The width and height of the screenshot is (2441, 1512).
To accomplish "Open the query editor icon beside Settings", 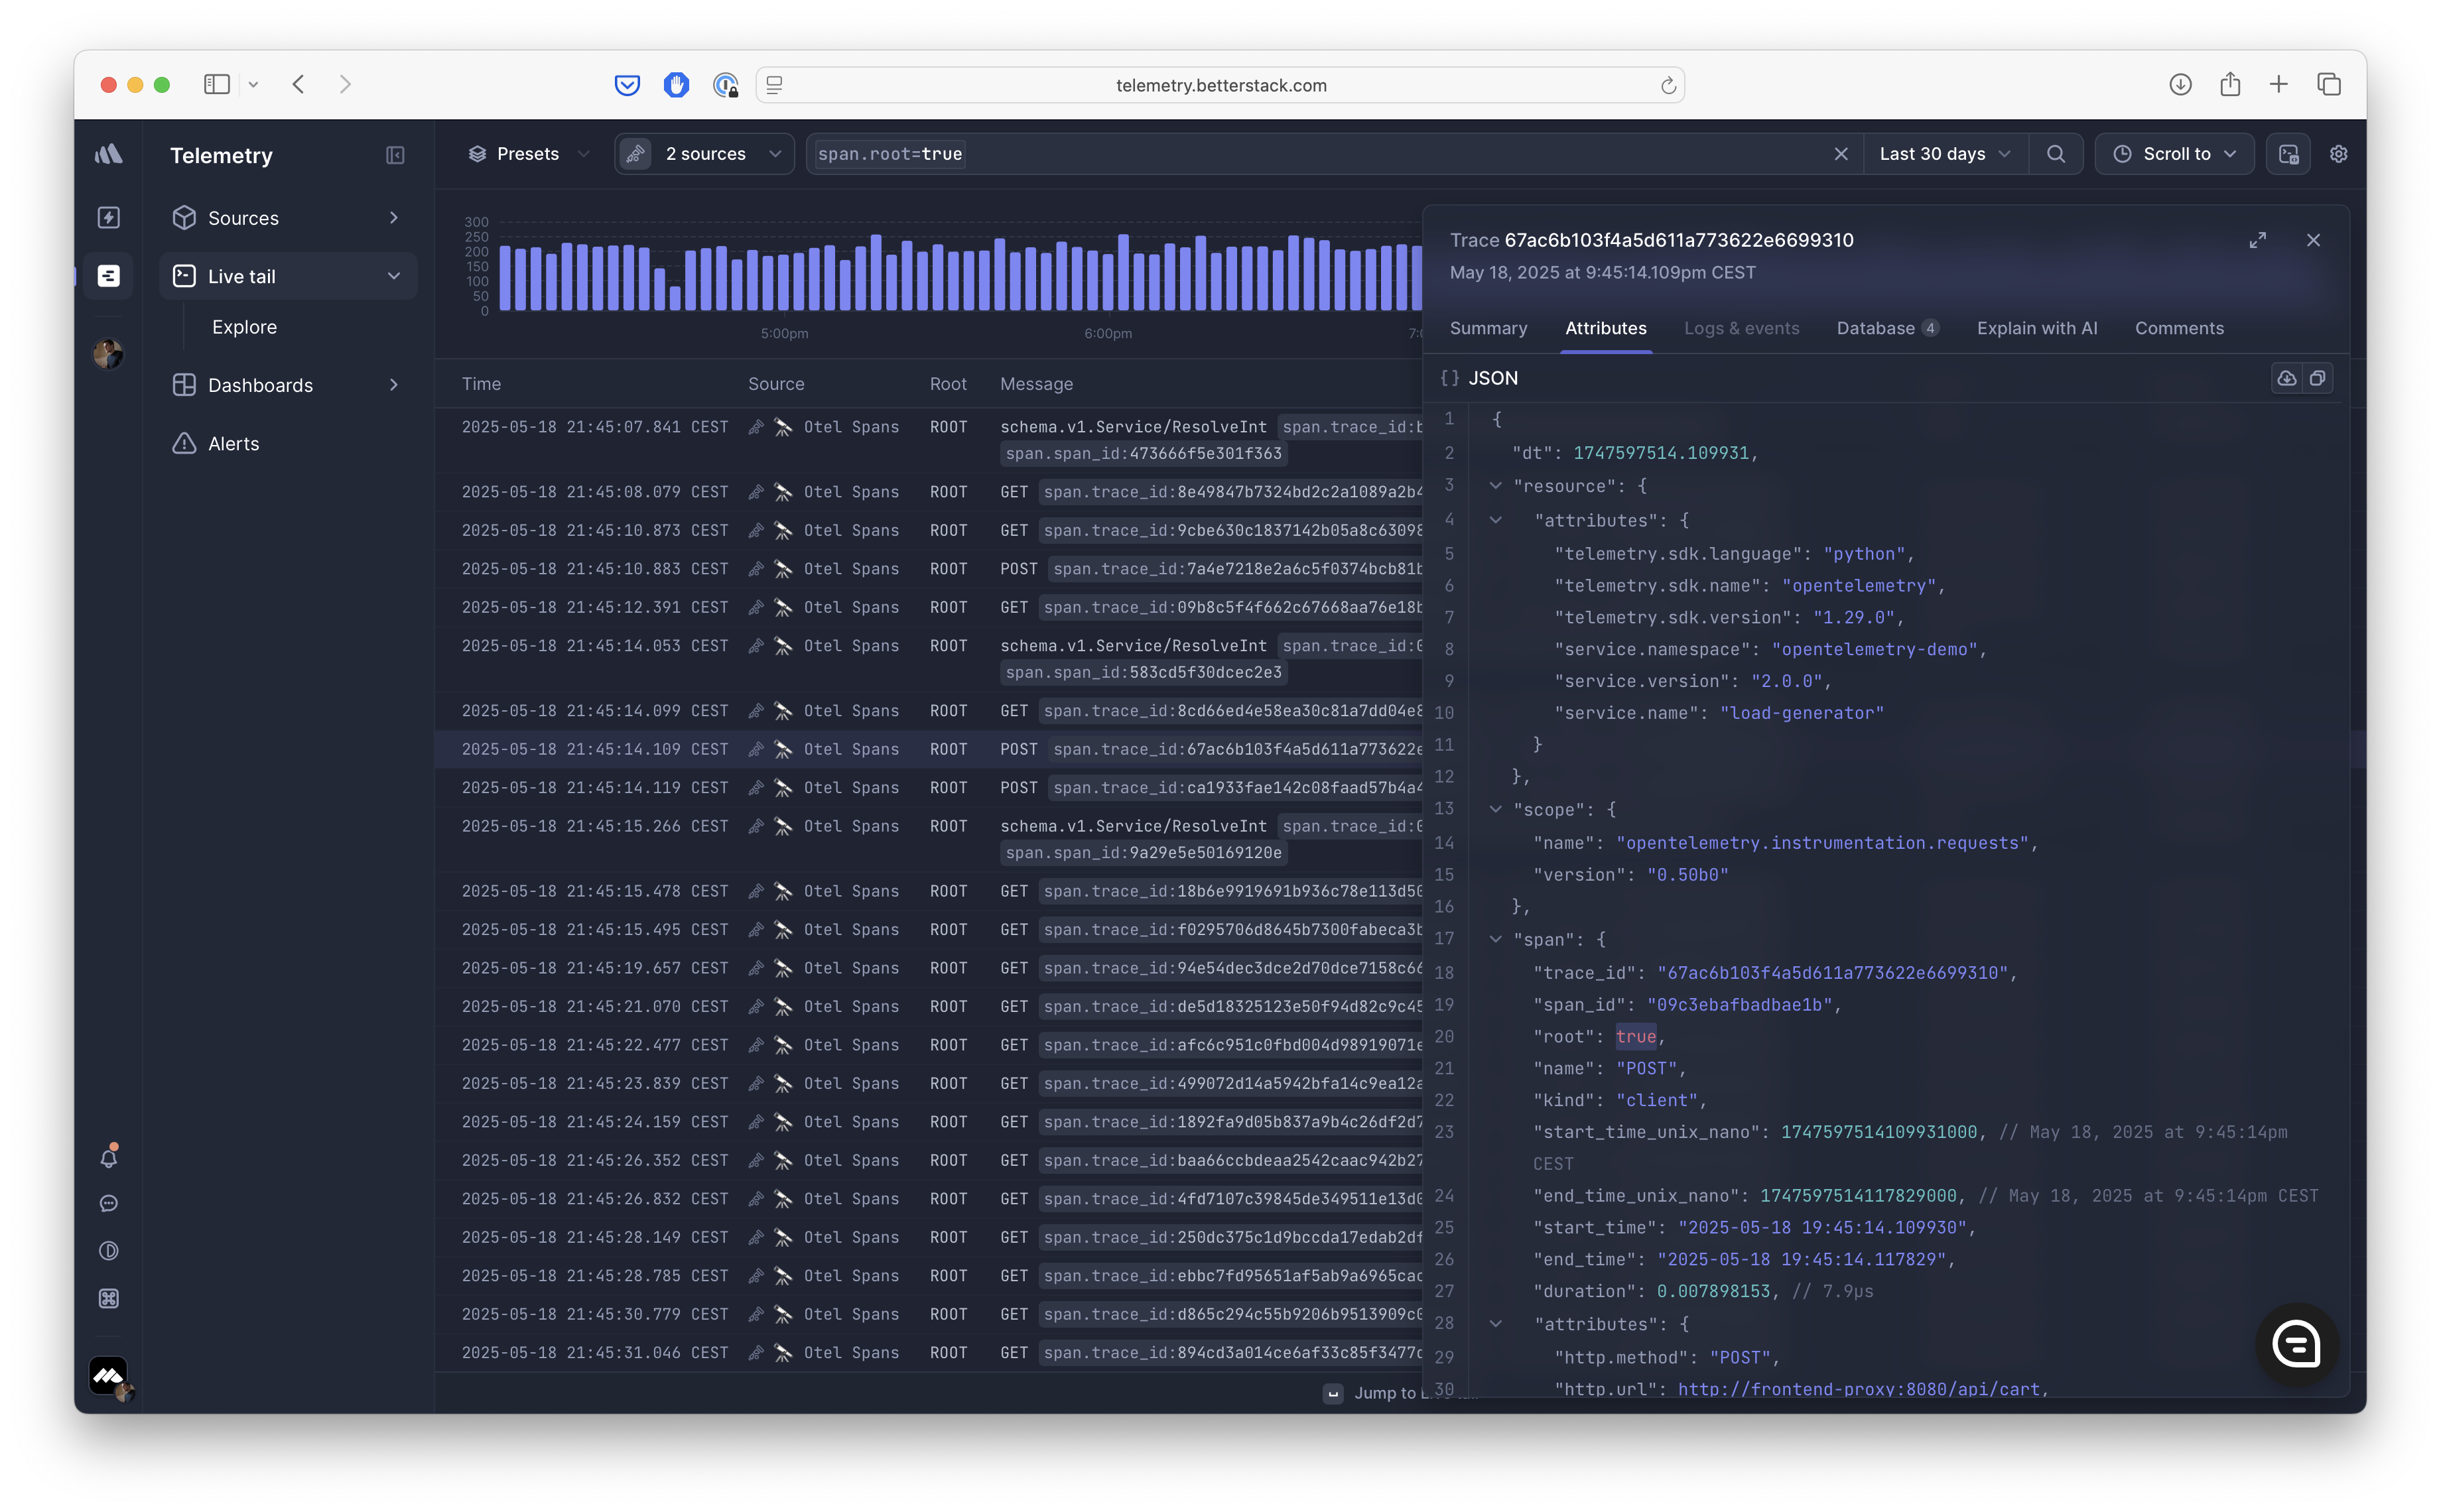I will [x=2288, y=153].
